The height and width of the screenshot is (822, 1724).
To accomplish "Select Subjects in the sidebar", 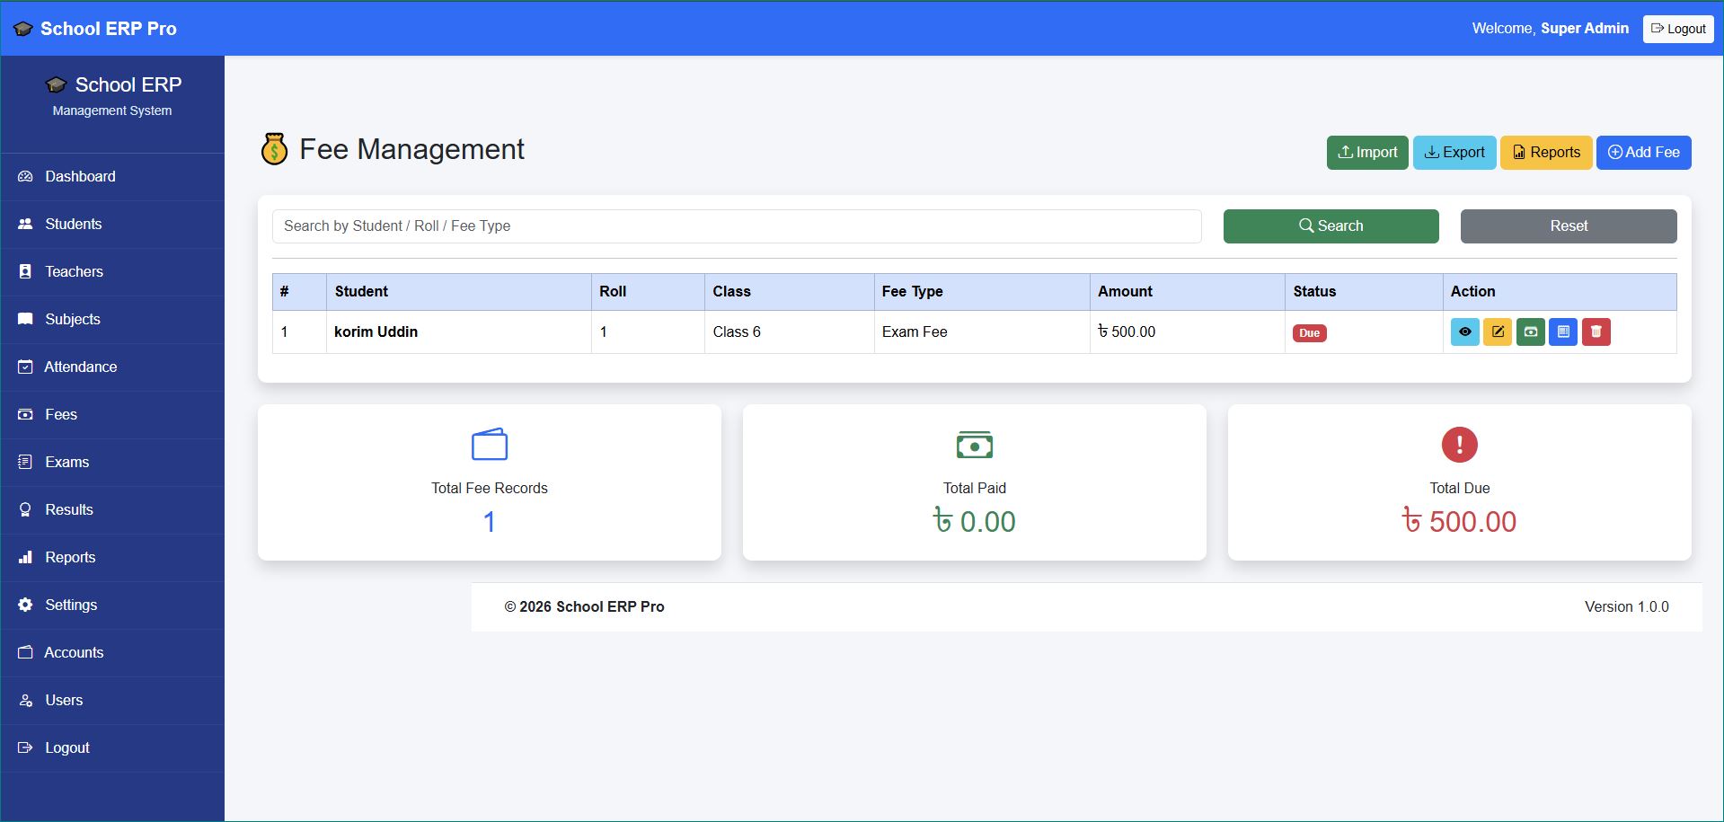I will 112,320.
